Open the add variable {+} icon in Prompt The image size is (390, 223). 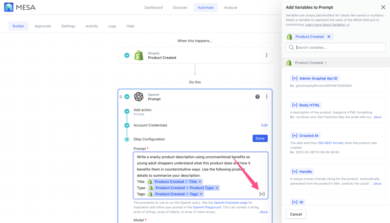[262, 194]
